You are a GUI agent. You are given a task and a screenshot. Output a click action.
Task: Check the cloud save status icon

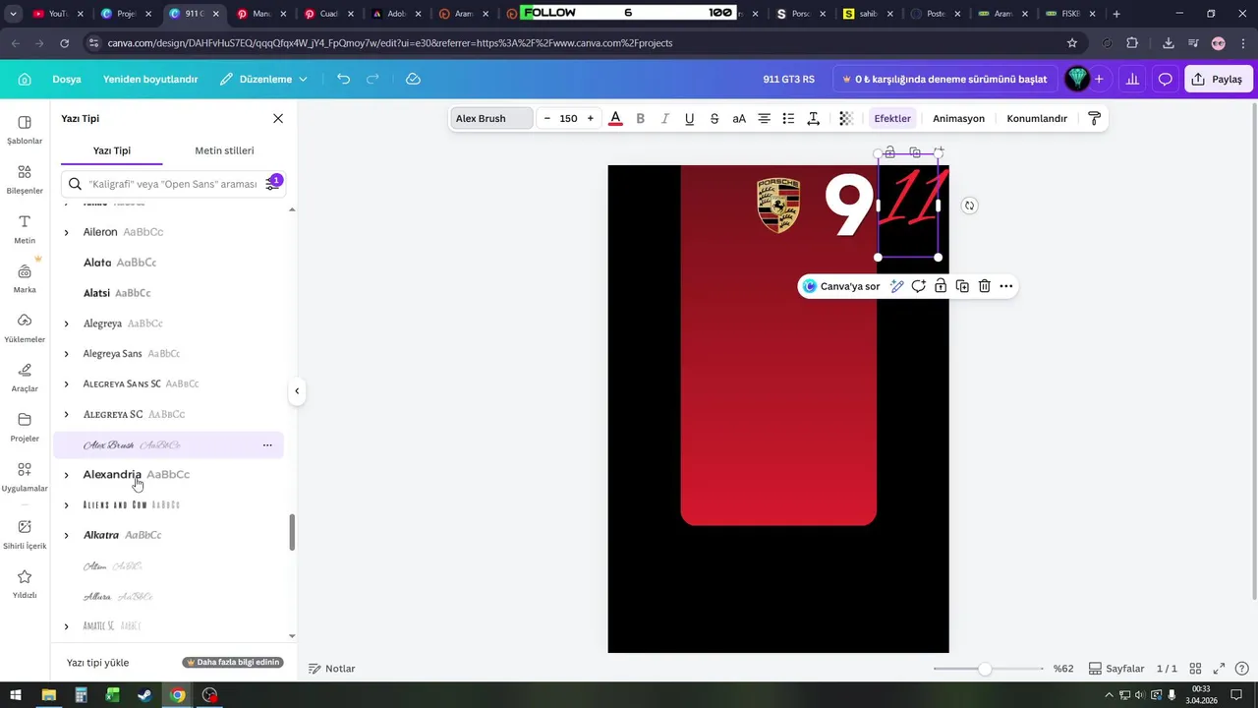(413, 79)
